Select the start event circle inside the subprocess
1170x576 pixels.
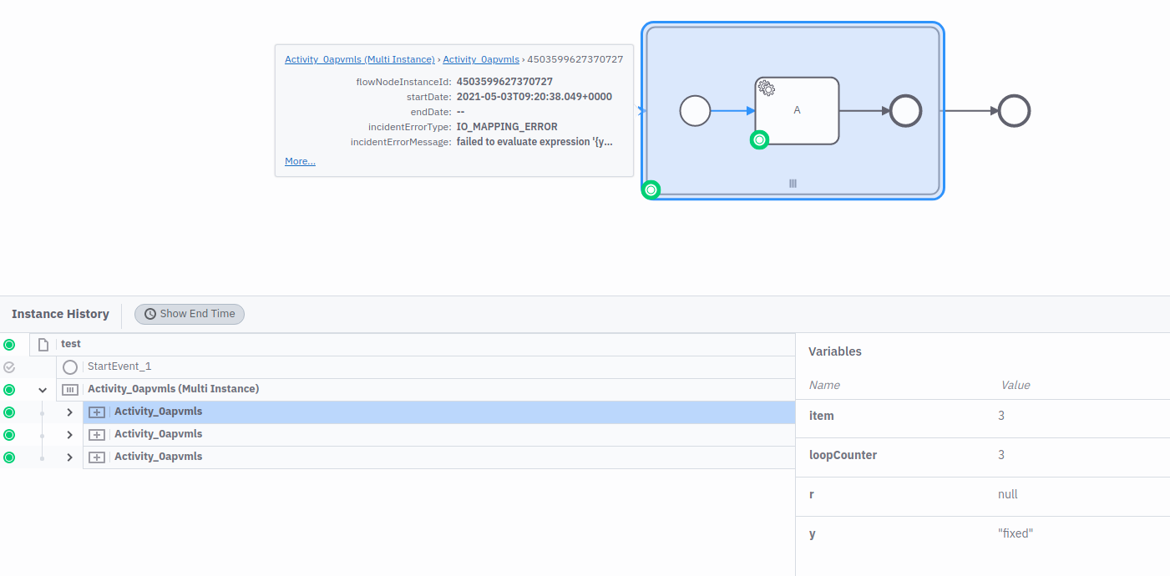(x=695, y=110)
